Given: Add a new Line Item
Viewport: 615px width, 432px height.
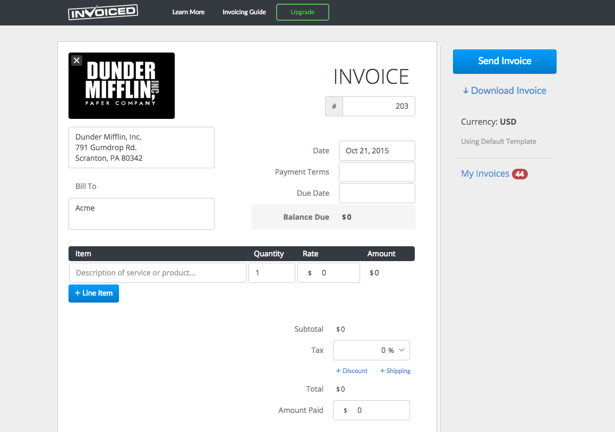Looking at the screenshot, I should click(x=93, y=293).
